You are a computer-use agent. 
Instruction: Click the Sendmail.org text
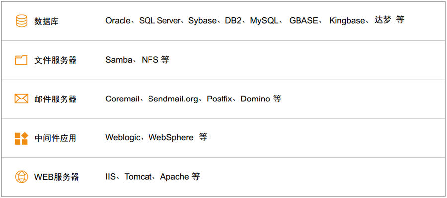[173, 99]
